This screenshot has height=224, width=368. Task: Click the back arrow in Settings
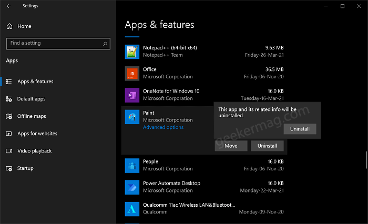[x=9, y=6]
